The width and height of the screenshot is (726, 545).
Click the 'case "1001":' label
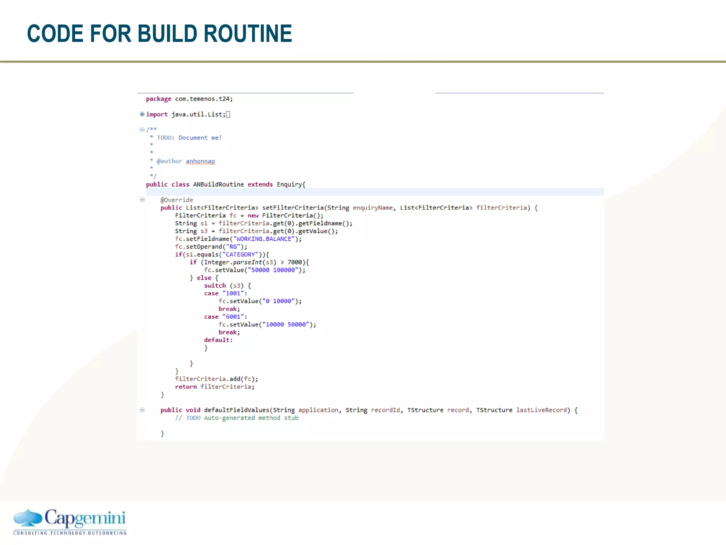pos(226,293)
